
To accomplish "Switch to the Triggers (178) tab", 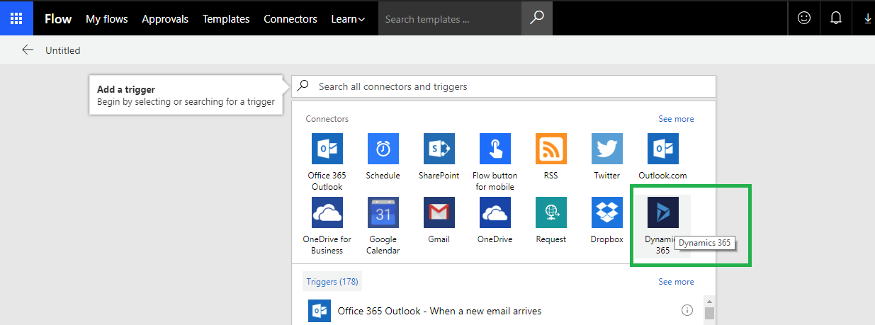I will point(332,282).
